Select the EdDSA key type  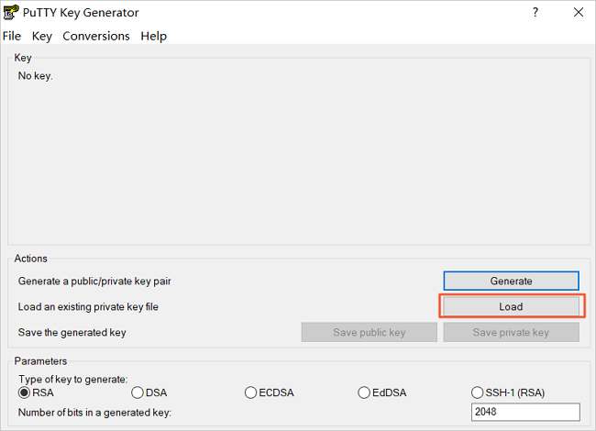pos(382,392)
